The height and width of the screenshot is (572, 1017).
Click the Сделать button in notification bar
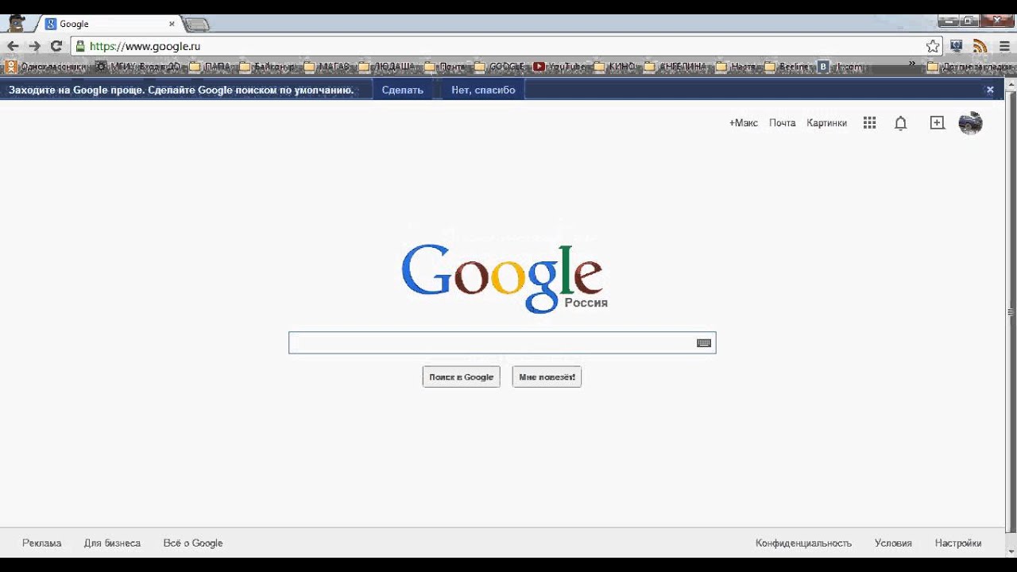pyautogui.click(x=402, y=90)
